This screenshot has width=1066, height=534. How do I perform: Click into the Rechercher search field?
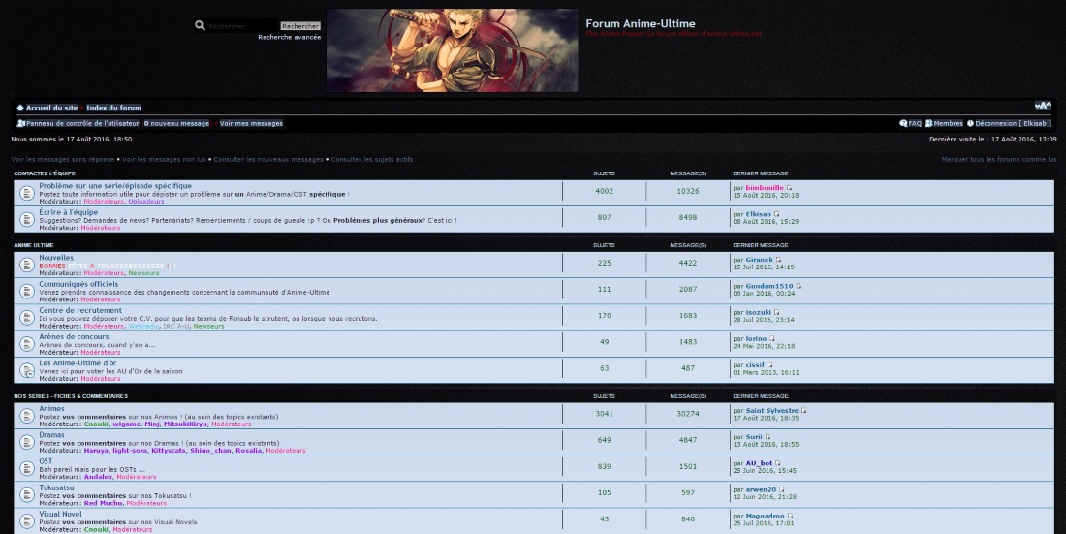[x=242, y=26]
